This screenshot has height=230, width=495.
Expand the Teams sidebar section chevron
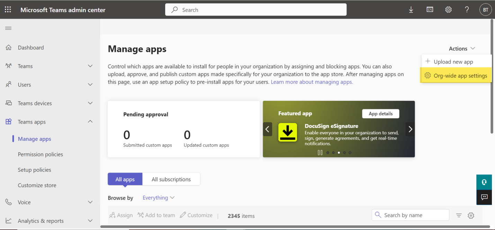point(90,66)
